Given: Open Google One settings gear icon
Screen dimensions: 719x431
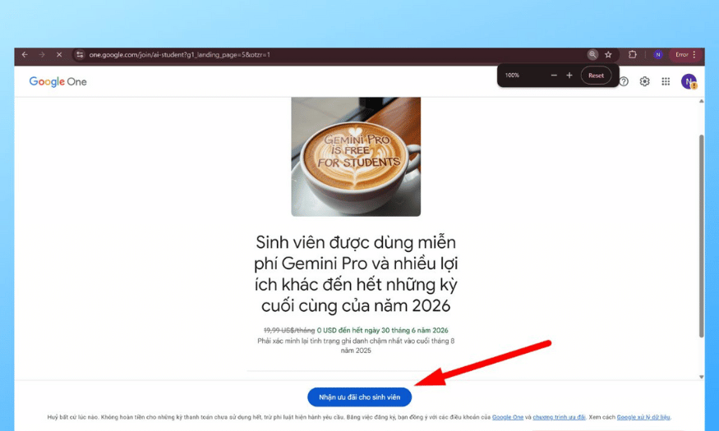Looking at the screenshot, I should click(x=645, y=81).
